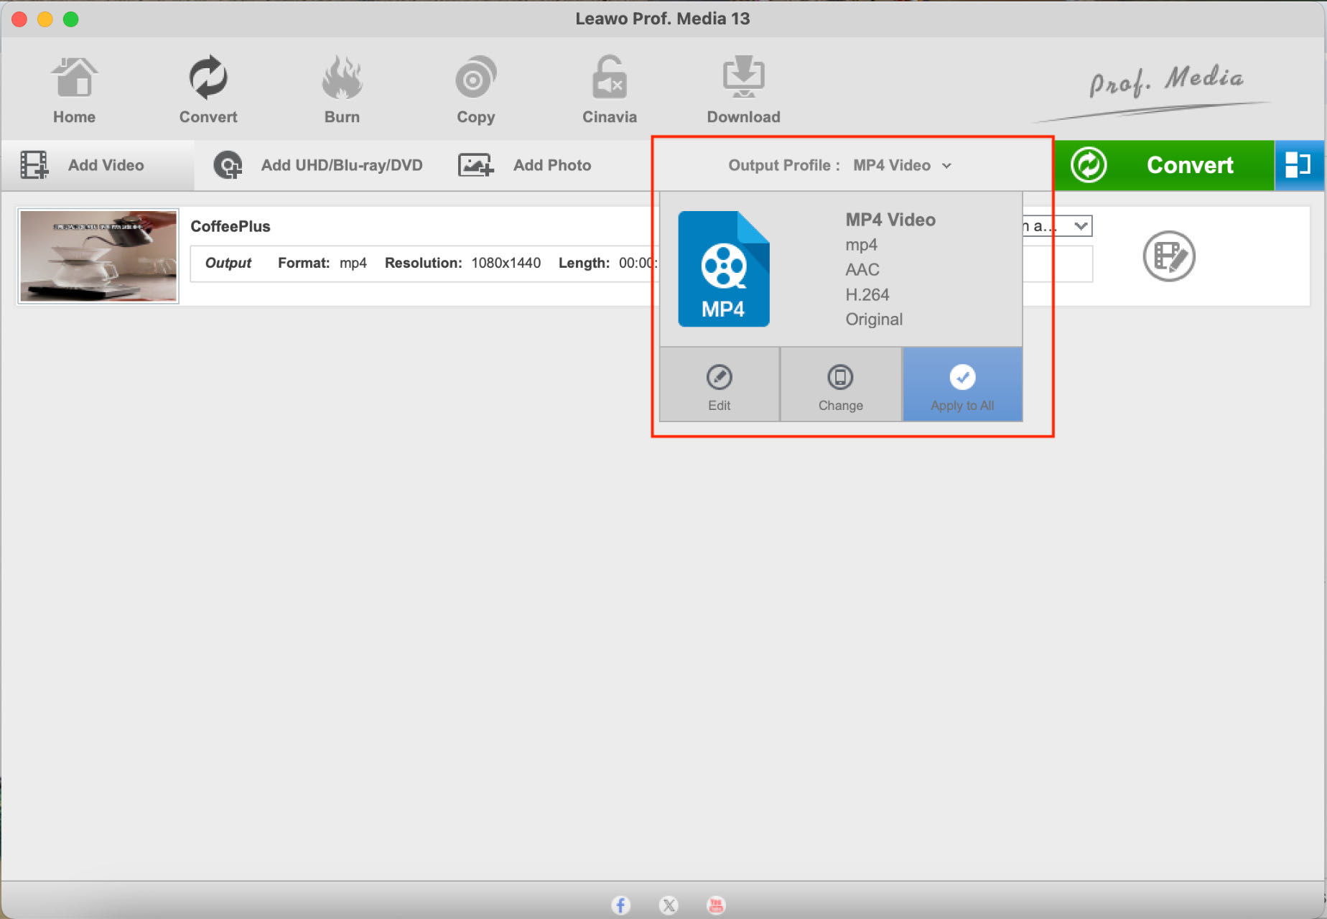Open the Home module icon
This screenshot has width=1327, height=919.
pos(74,78)
